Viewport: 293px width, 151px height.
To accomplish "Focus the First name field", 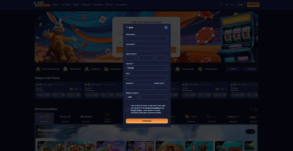I will click(147, 39).
